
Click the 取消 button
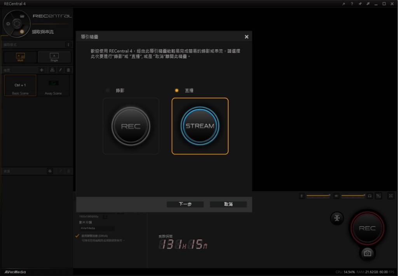click(x=228, y=204)
